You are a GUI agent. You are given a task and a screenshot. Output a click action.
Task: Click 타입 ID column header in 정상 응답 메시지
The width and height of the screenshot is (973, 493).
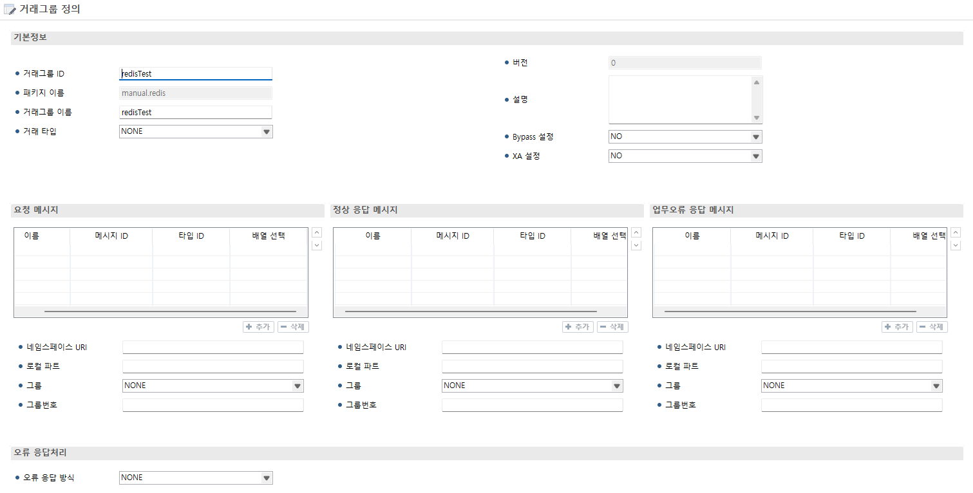532,236
